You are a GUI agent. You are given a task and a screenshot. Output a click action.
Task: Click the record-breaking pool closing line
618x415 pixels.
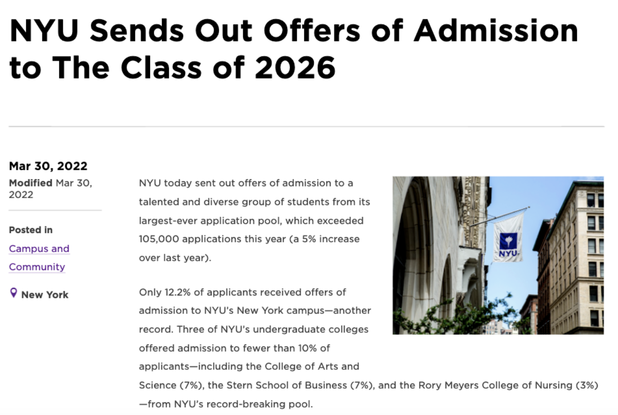[x=226, y=404]
